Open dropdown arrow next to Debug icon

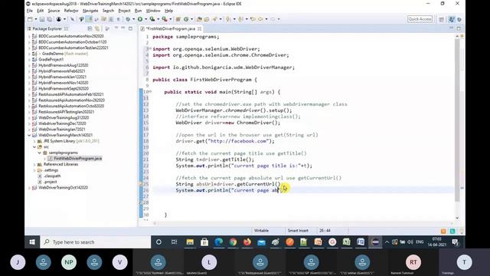pyautogui.click(x=133, y=19)
